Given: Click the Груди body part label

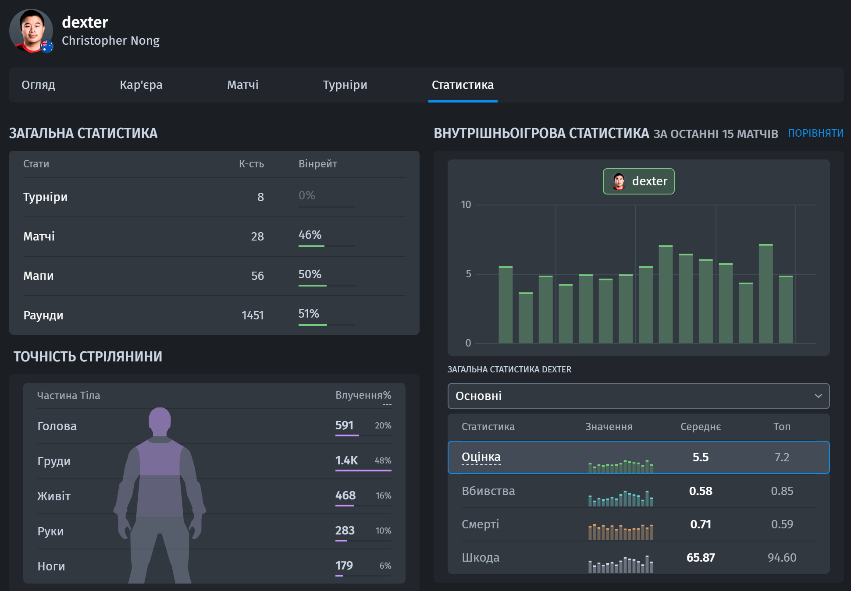Looking at the screenshot, I should coord(54,461).
